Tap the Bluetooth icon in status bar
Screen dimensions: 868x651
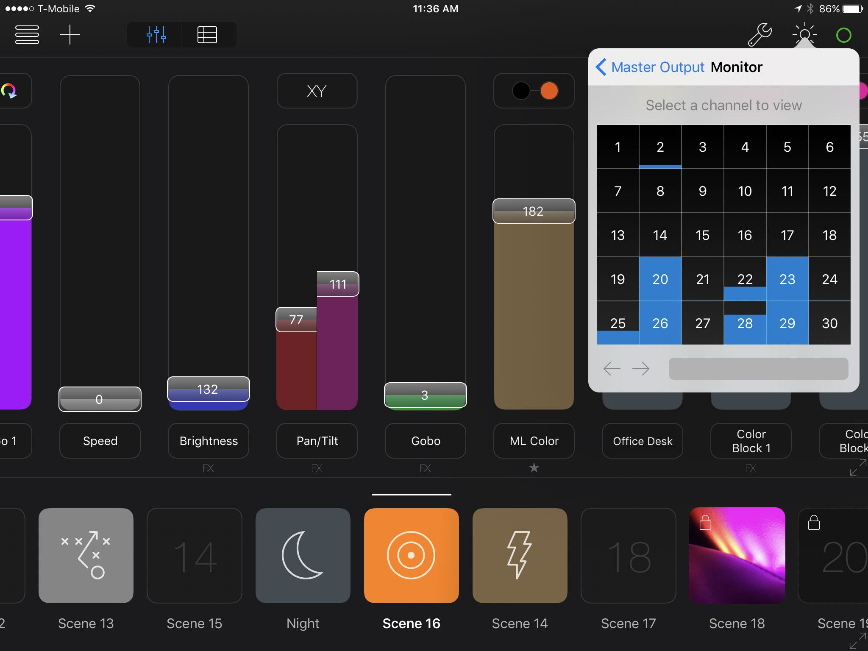tap(810, 8)
